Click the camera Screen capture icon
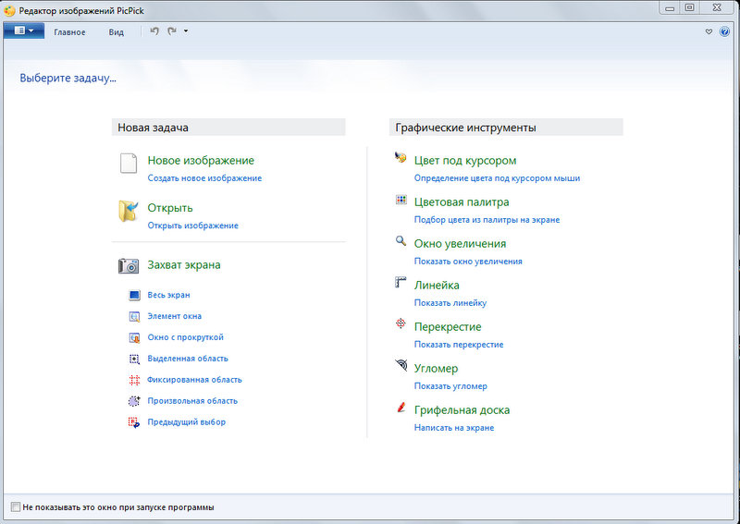This screenshot has height=524, width=740. 129,265
